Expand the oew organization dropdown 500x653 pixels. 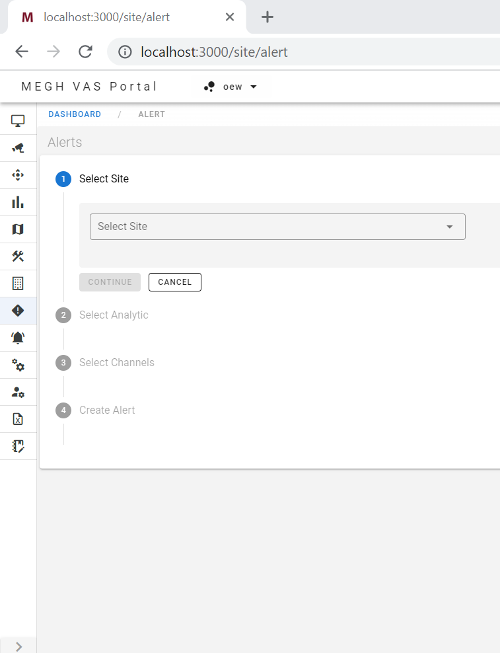(x=231, y=87)
